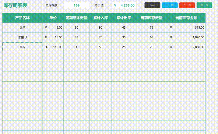Select the 前期结余数量 column header
Viewport: 218px width, 134px height.
[76, 18]
